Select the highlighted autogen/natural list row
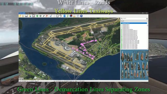 [134, 23]
